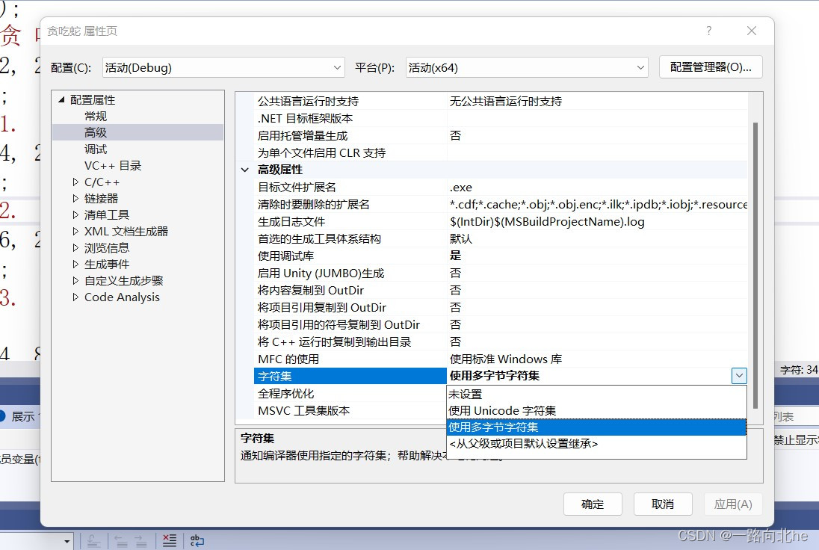819x550 pixels.
Task: Select 启用 Unity (JUMBO)生成 row
Action: tap(501, 274)
